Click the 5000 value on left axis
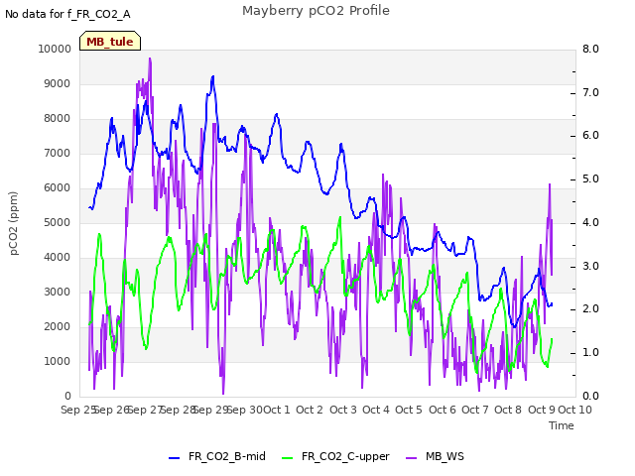Image resolution: width=635 pixels, height=476 pixels. [x=58, y=222]
